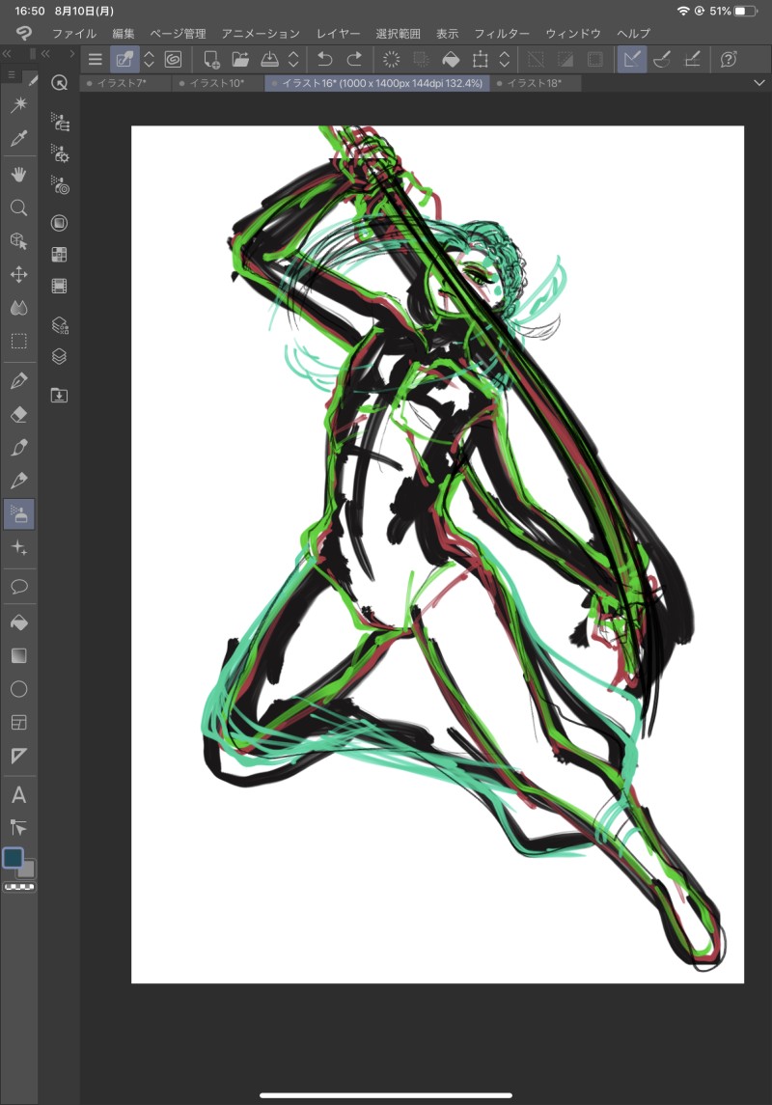Screen dimensions: 772x1105
Task: Redo the last undone action
Action: coord(354,59)
